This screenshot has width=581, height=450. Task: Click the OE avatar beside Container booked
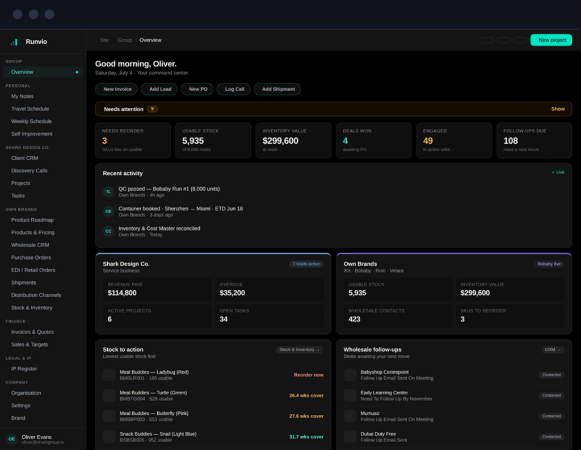tap(108, 211)
